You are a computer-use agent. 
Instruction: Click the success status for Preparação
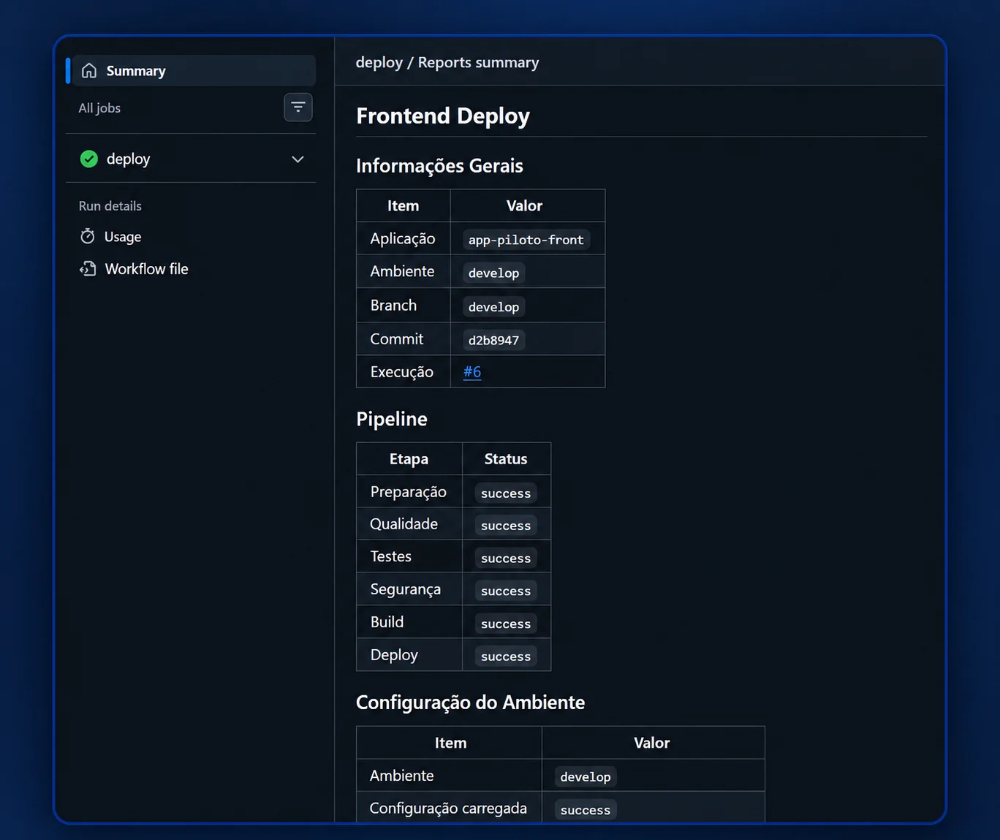pyautogui.click(x=506, y=493)
